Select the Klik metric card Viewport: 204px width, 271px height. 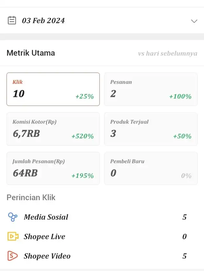(x=53, y=89)
